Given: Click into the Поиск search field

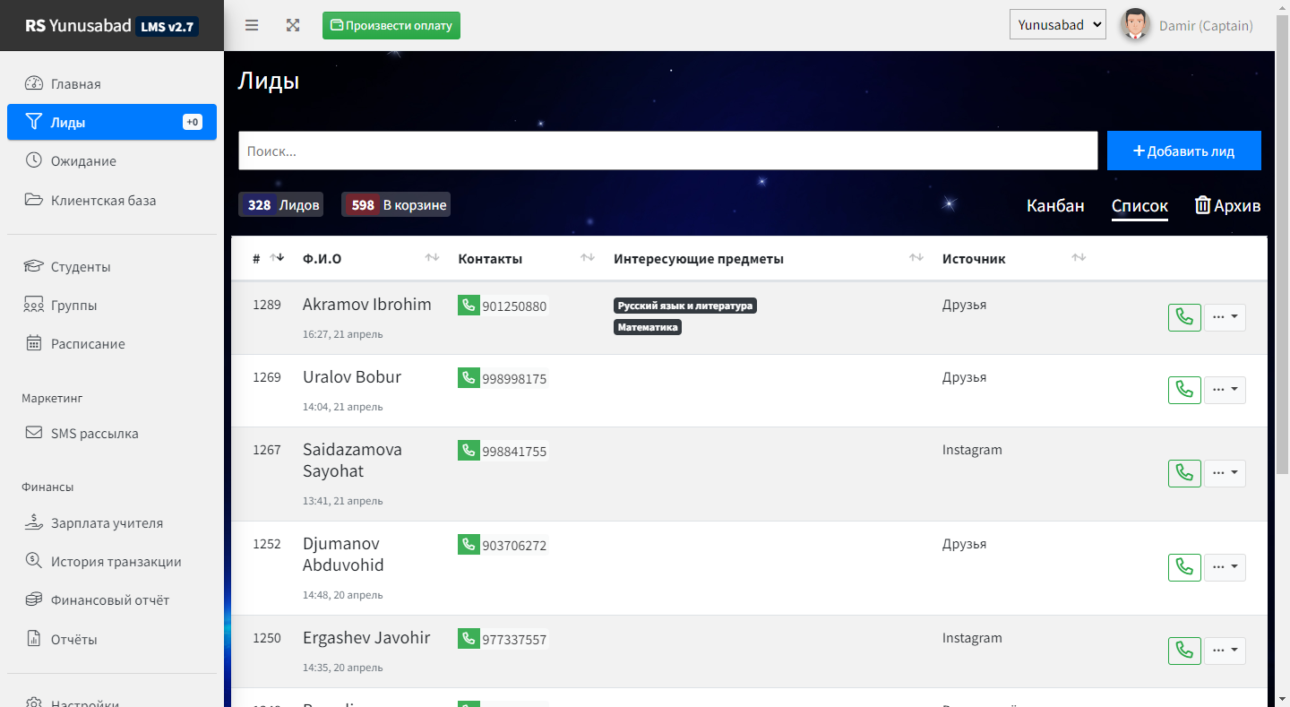Looking at the screenshot, I should pyautogui.click(x=667, y=151).
